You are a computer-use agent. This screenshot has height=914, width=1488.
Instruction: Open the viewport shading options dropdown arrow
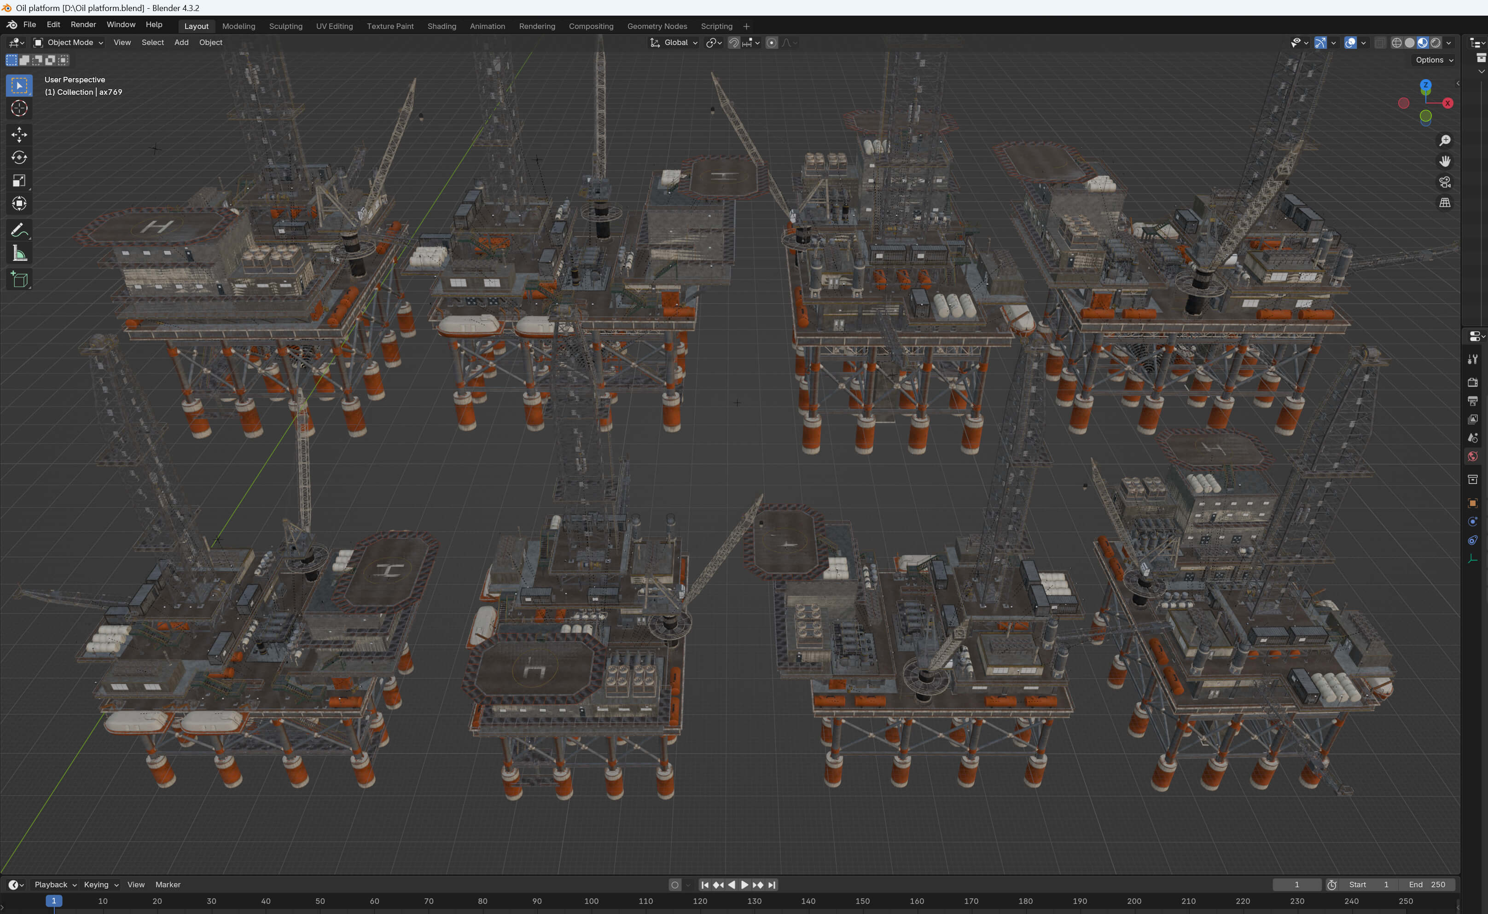[1449, 42]
